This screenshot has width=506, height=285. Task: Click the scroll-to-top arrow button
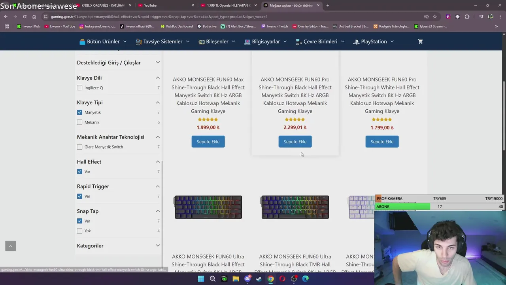10,246
